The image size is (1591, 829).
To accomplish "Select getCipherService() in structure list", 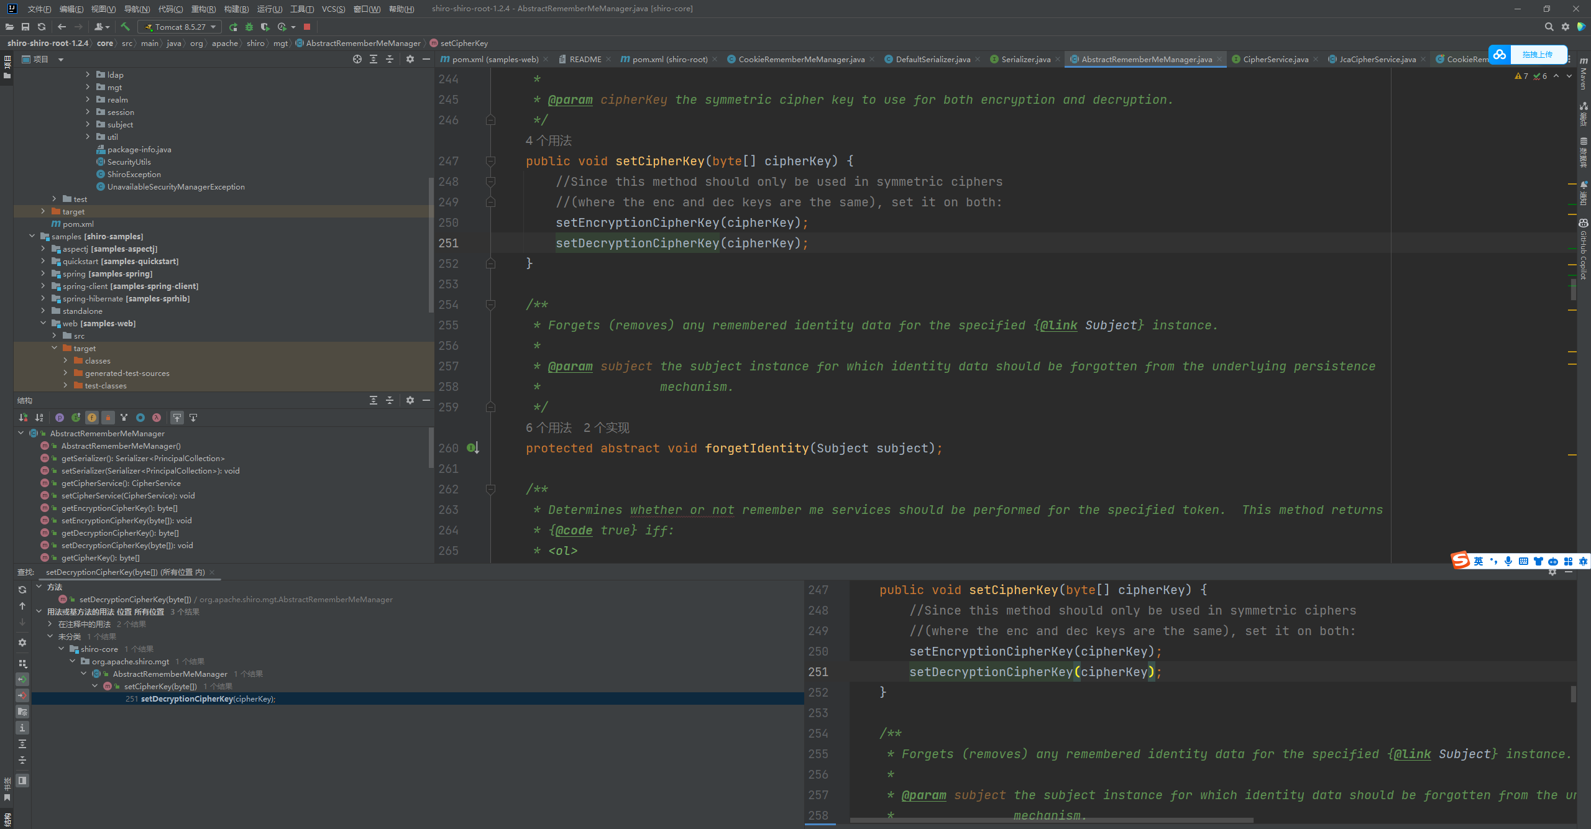I will click(121, 483).
